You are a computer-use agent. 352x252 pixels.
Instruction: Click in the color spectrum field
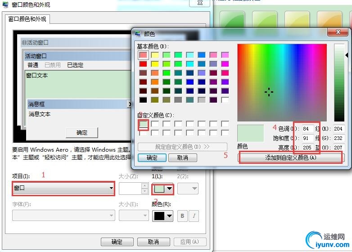282,83
